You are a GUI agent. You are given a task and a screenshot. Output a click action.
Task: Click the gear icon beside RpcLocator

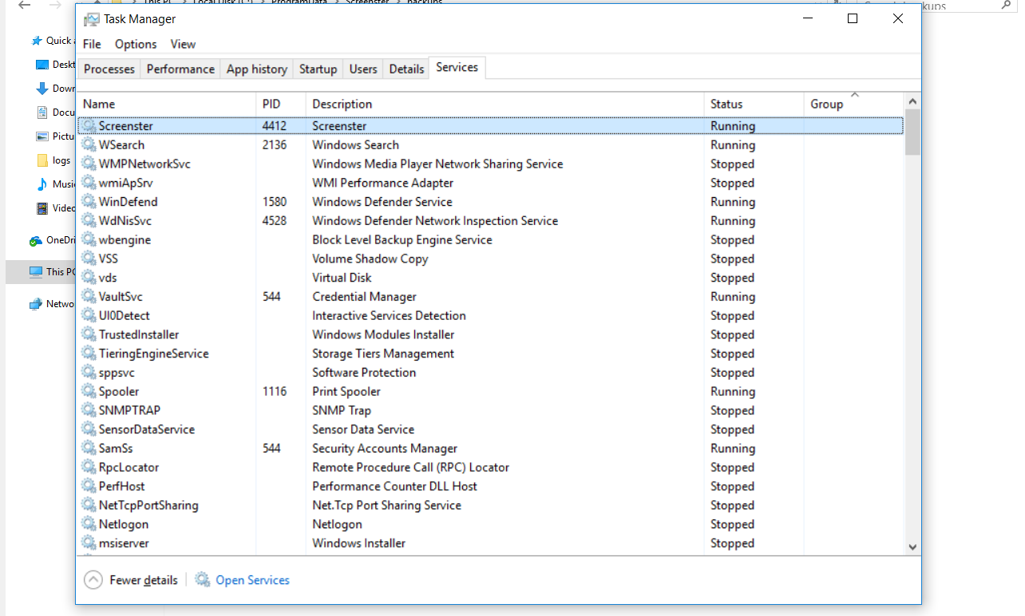click(x=89, y=468)
